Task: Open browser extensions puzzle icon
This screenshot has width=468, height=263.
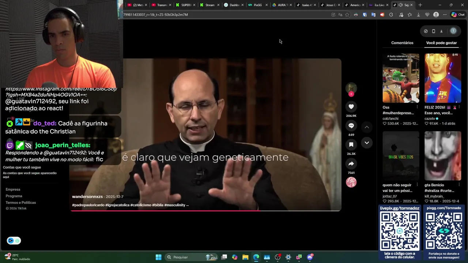Action: tap(391, 15)
